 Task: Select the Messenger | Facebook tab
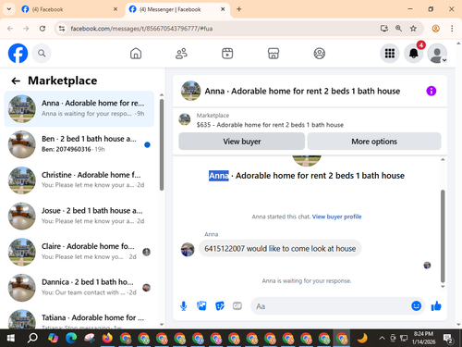click(x=177, y=9)
